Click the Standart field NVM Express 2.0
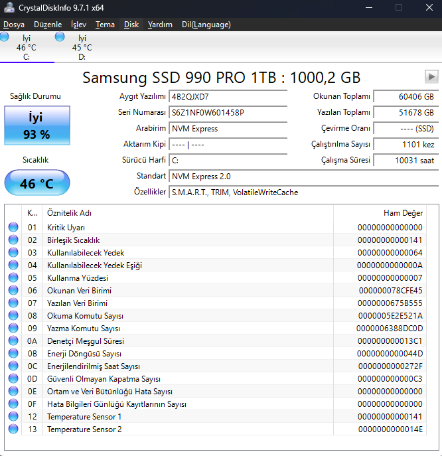442x456 pixels. 303,177
